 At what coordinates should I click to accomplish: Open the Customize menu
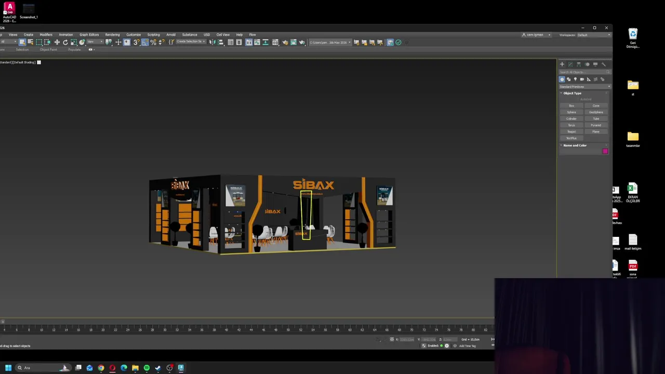click(x=134, y=35)
